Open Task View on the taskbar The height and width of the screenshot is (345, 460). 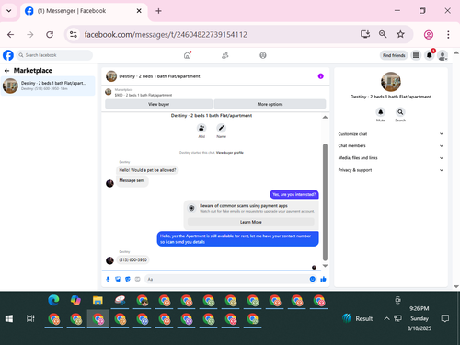30,318
